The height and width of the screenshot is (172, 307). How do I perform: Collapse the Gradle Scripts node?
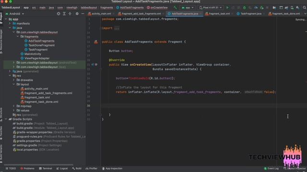click(6, 119)
